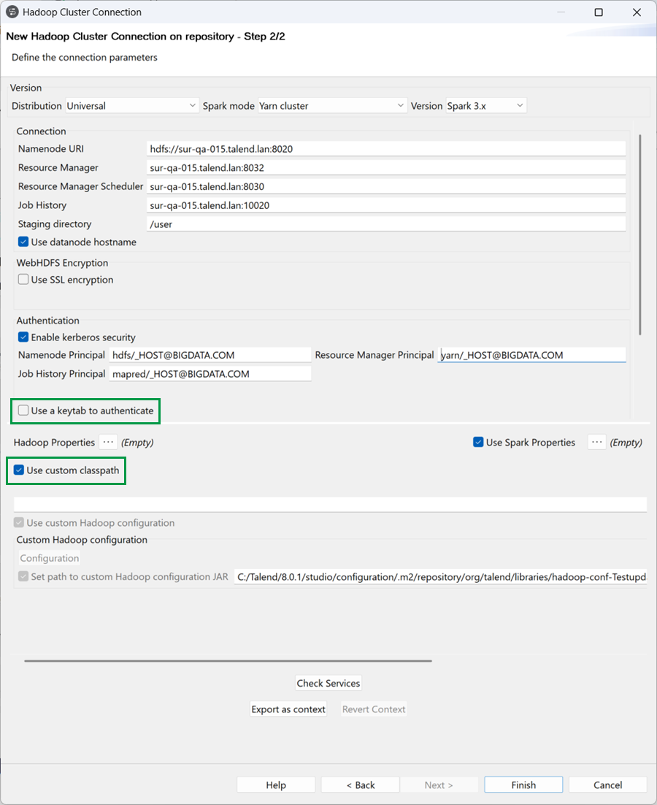Open the Help dialog
The height and width of the screenshot is (805, 657).
pos(275,785)
